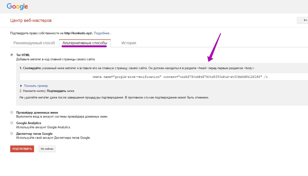Viewport: 308px width, 176px height.
Task: Click the google-site-verification meta tag code field
Action: coord(164,77)
